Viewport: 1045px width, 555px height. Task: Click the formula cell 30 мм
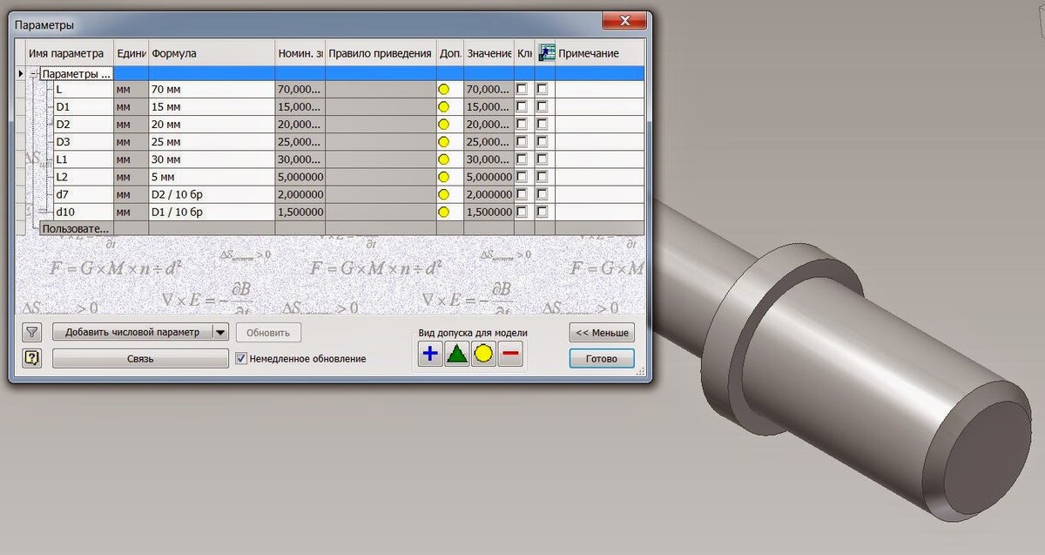click(x=212, y=159)
